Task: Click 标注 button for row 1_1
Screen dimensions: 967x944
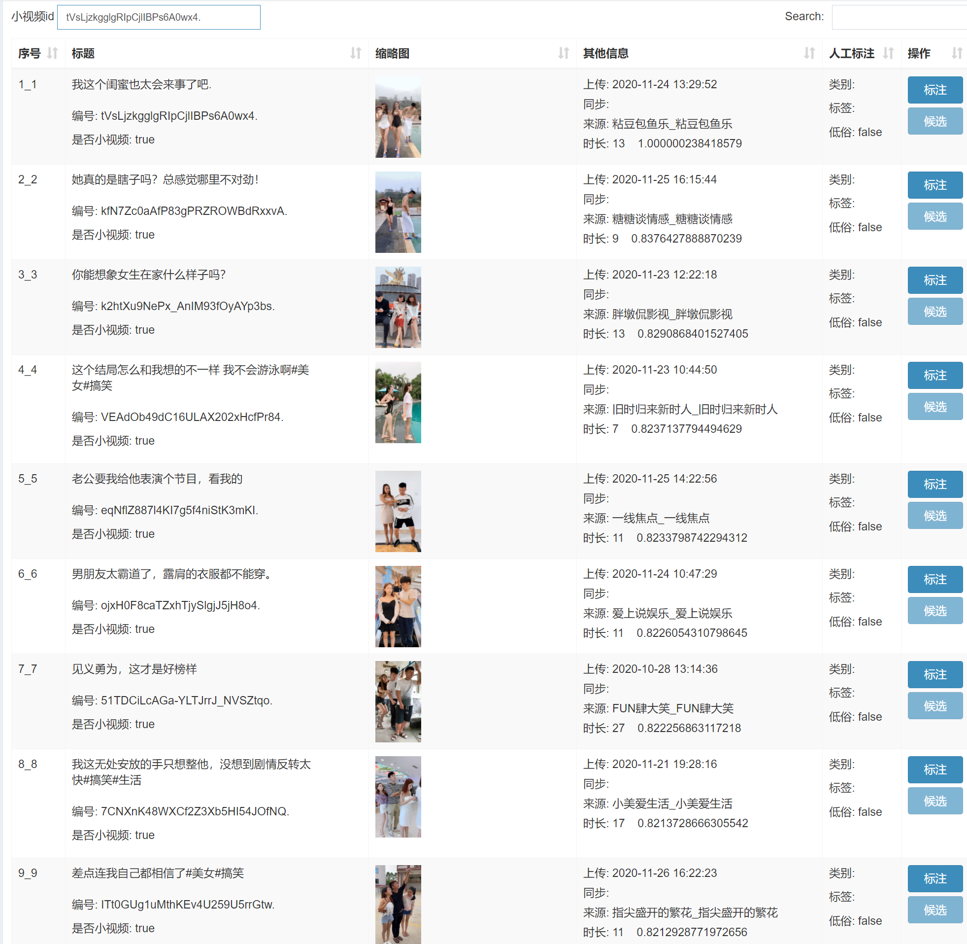Action: 934,90
